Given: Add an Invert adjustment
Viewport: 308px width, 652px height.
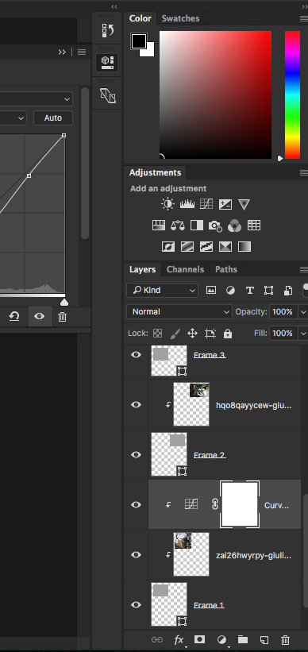Looking at the screenshot, I should (168, 247).
